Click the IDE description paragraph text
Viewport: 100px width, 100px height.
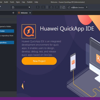point(41,48)
